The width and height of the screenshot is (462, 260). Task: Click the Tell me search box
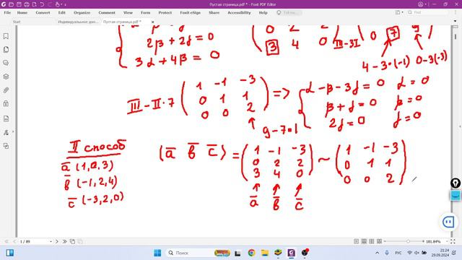289,12
